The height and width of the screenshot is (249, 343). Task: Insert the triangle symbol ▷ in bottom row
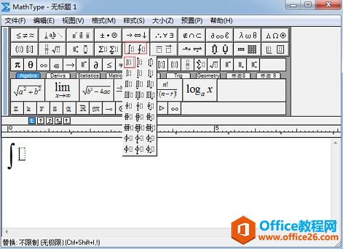coord(162,108)
